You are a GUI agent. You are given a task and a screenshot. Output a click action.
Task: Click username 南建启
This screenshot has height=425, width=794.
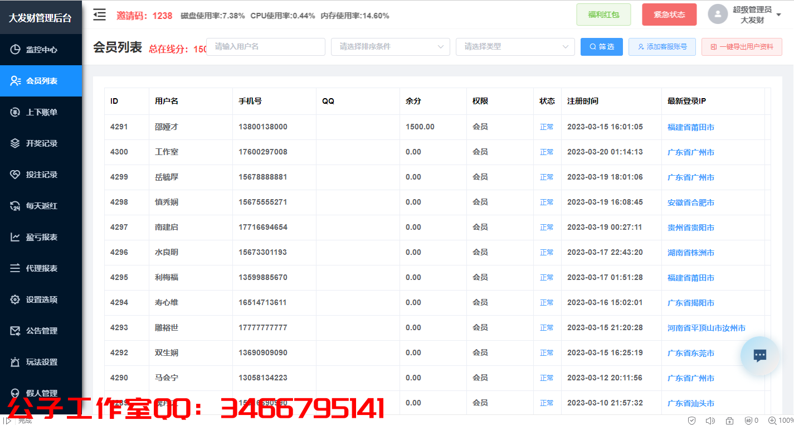[x=167, y=227]
